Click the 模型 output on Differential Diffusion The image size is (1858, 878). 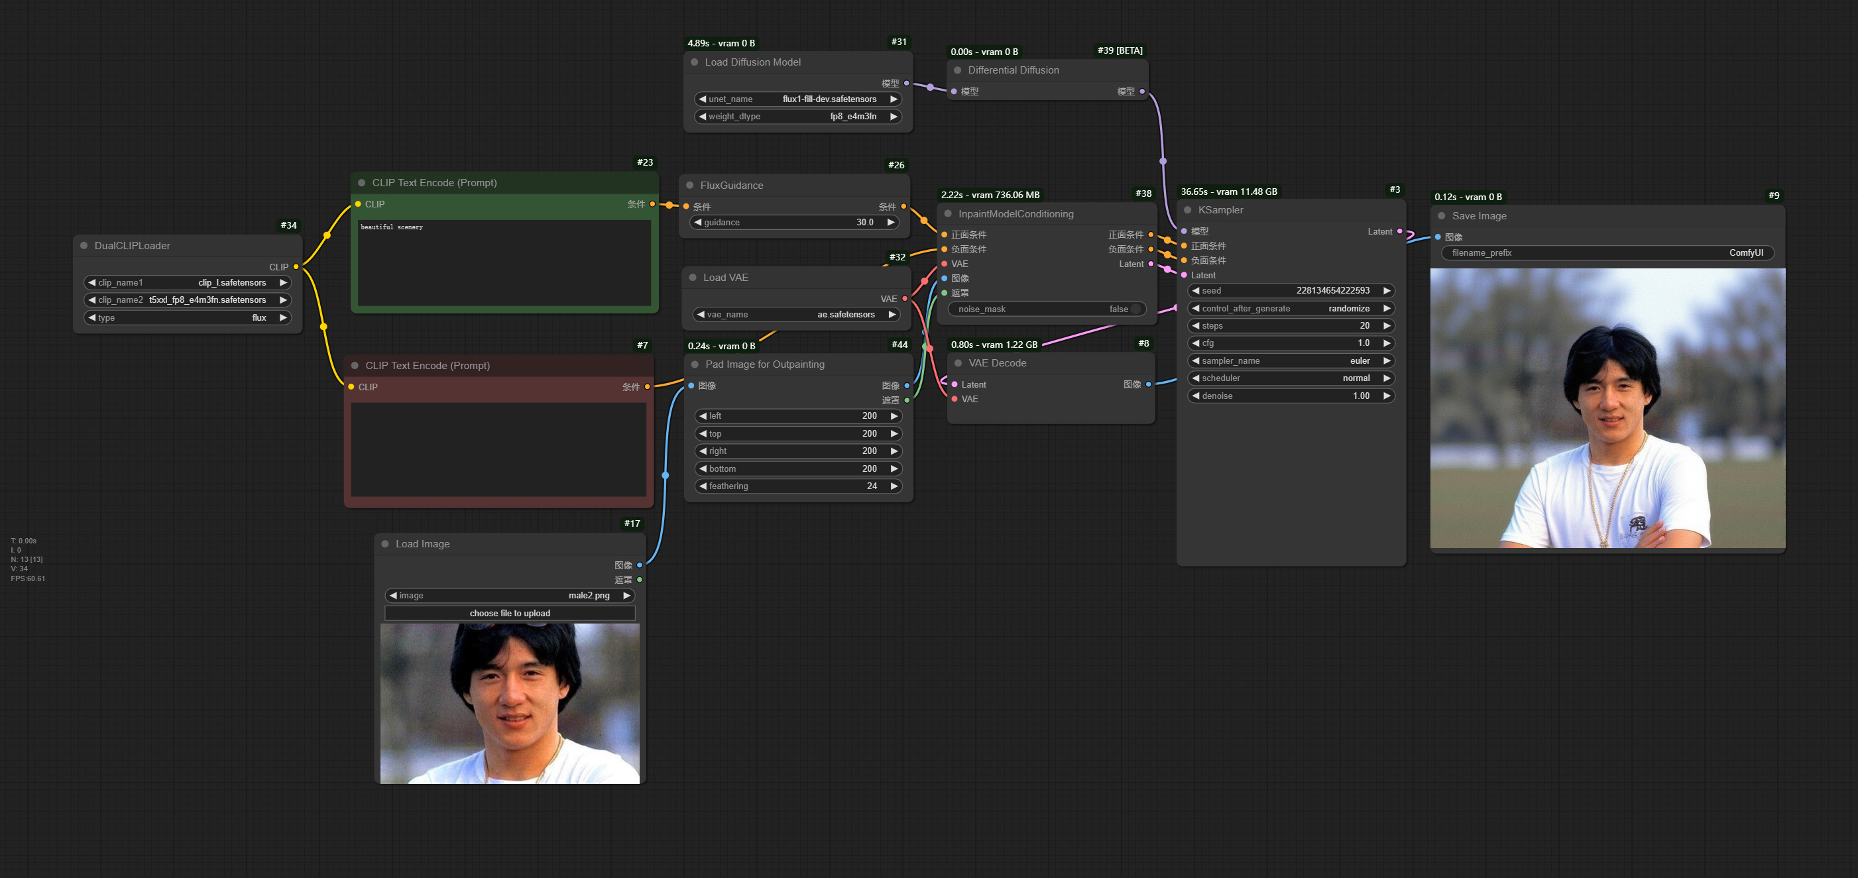pos(1140,91)
